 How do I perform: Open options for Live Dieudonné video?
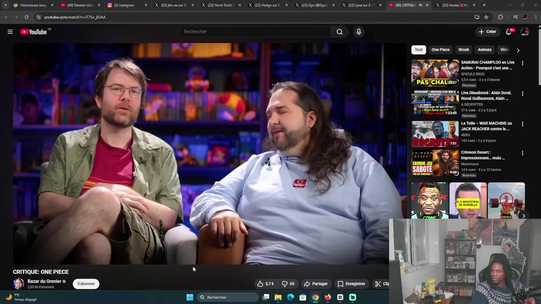tap(522, 93)
